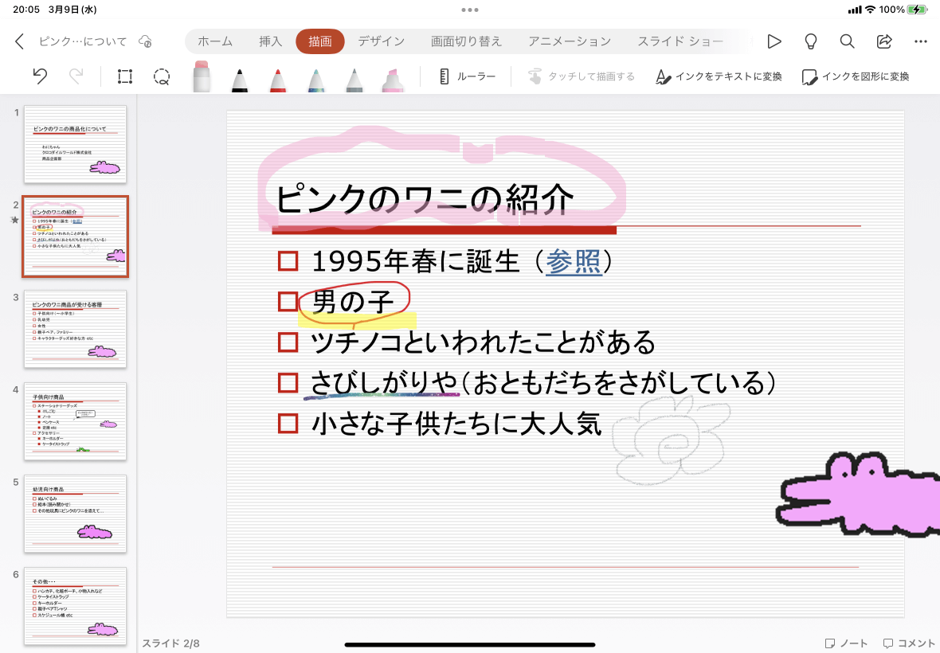
Task: Switch to the 挿入 tab
Action: tap(270, 41)
